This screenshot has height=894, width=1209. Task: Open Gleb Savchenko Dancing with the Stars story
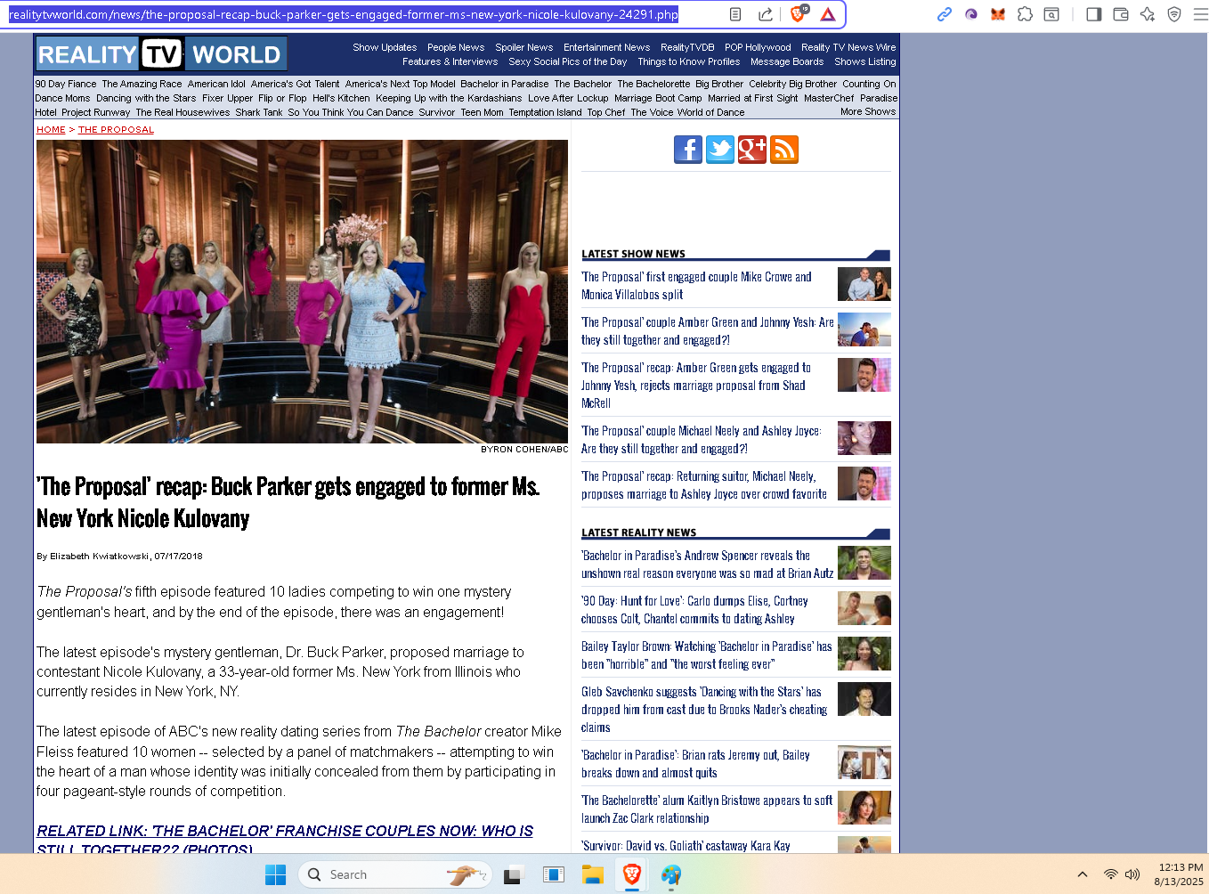(x=704, y=709)
